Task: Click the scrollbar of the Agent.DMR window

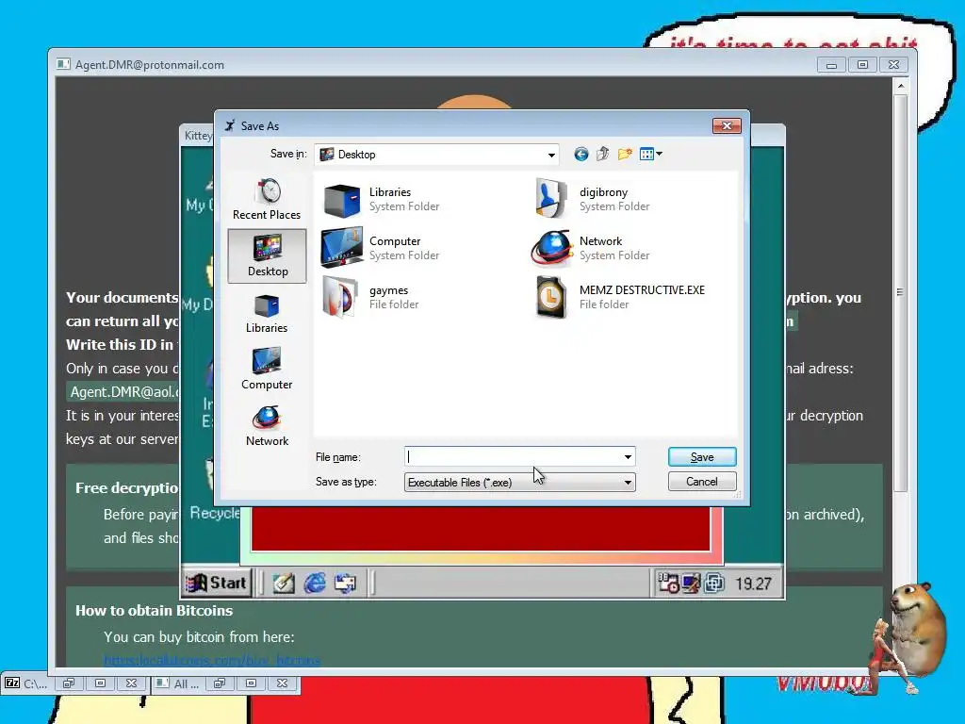Action: pos(900,292)
